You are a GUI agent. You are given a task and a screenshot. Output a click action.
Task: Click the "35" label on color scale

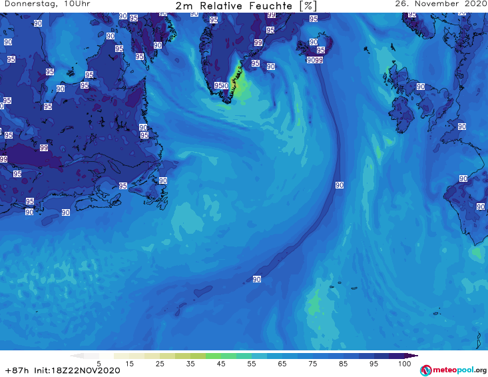click(190, 364)
